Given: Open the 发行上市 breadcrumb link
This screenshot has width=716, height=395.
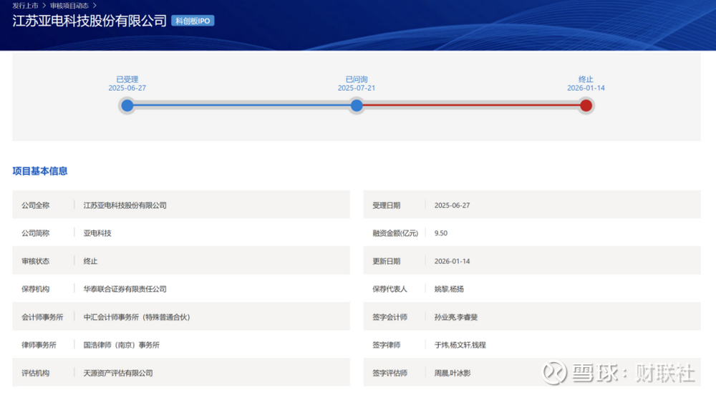Looking at the screenshot, I should pos(25,6).
